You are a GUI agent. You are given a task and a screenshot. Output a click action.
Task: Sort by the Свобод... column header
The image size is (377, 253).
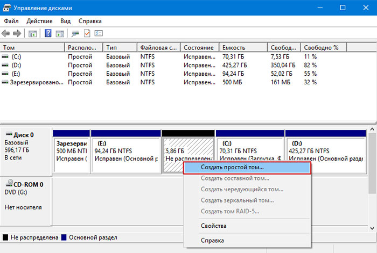click(284, 47)
